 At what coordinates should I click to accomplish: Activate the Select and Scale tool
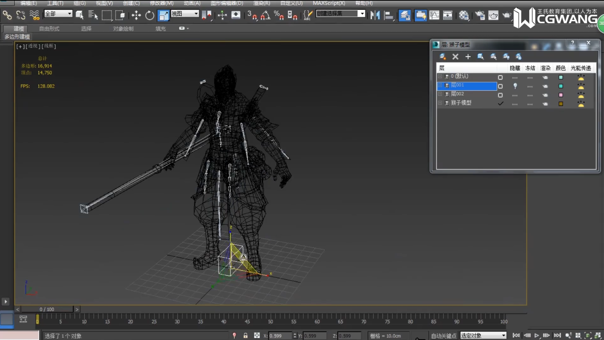163,15
